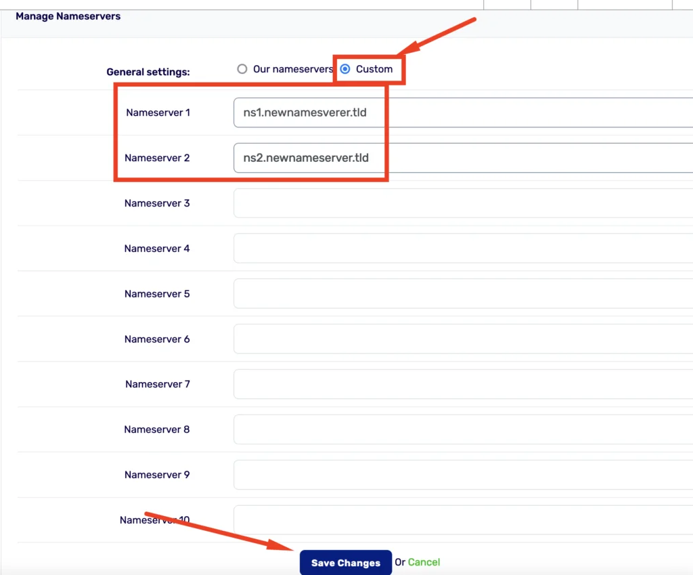
Task: Click the "General settings:" label
Action: click(x=148, y=72)
